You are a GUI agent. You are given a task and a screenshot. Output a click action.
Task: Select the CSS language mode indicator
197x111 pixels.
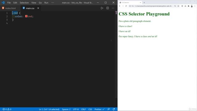[90, 109]
